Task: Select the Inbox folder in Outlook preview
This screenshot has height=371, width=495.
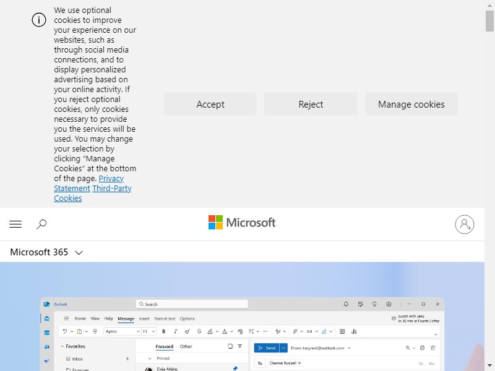Action: coord(77,359)
